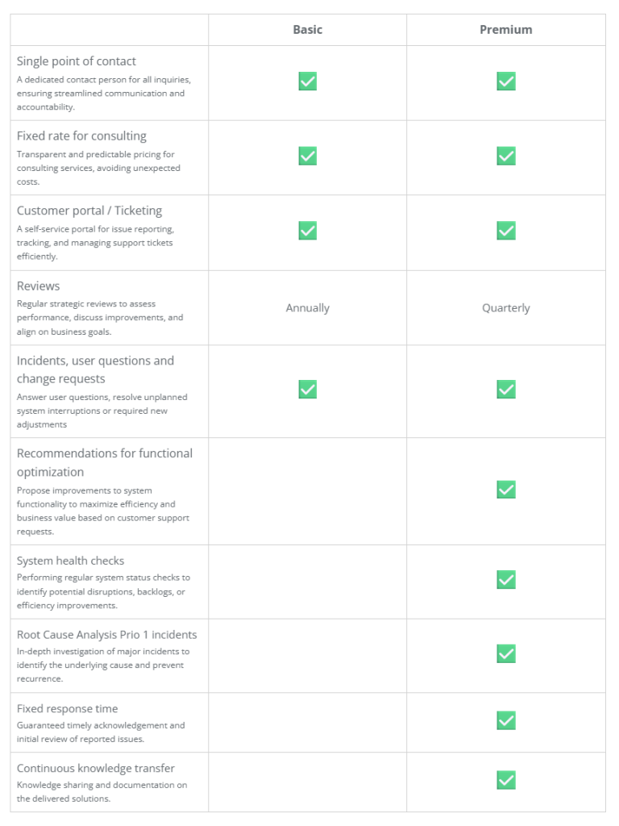This screenshot has width=619, height=826.
Task: Click the Quarterly reviews value
Action: coord(506,308)
